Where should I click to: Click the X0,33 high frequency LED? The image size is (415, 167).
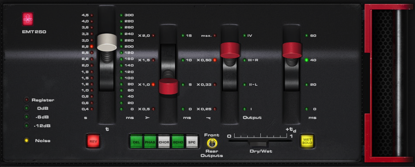click(214, 85)
